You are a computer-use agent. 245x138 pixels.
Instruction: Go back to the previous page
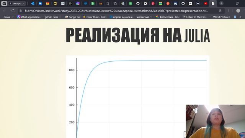[x=5, y=11]
